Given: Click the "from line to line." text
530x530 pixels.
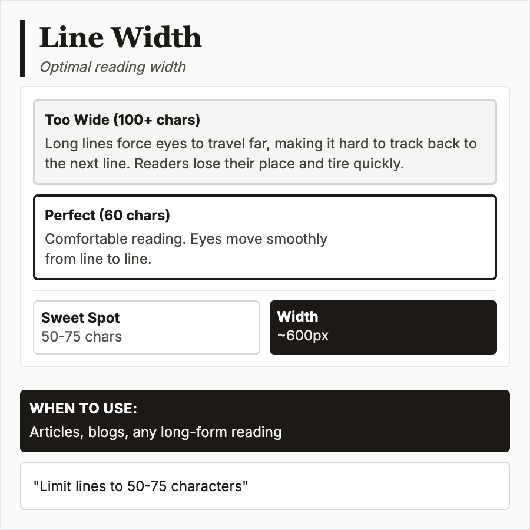Looking at the screenshot, I should [x=98, y=259].
